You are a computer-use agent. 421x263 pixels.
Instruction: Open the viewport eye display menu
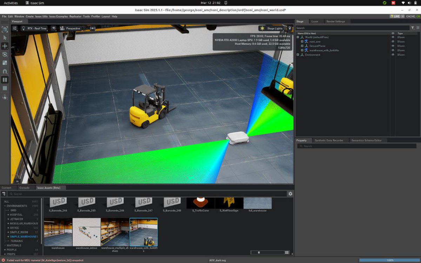(53, 28)
